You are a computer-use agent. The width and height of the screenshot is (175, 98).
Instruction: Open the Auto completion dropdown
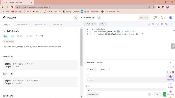(103, 24)
